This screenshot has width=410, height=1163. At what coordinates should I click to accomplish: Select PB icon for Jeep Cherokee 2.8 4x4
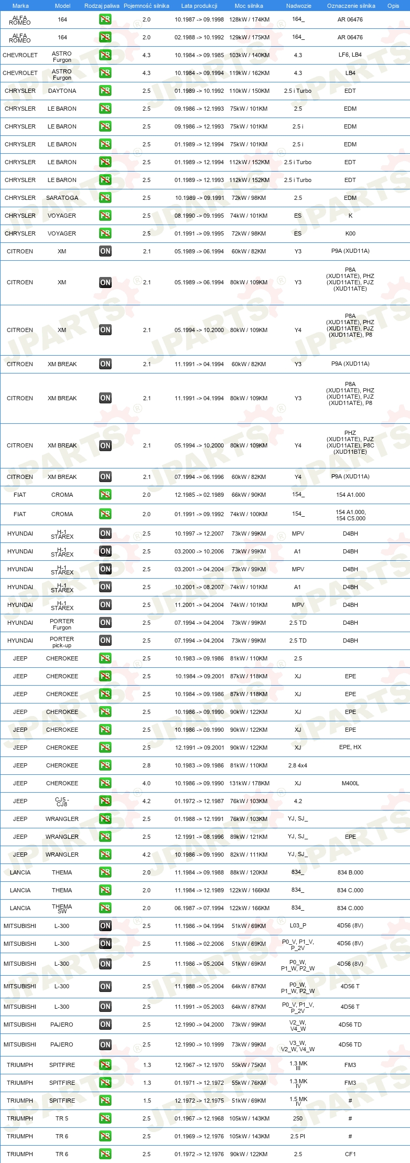[x=105, y=765]
